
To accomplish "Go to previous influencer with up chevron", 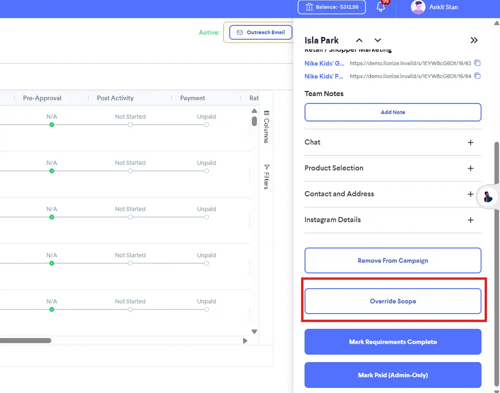I will [359, 40].
